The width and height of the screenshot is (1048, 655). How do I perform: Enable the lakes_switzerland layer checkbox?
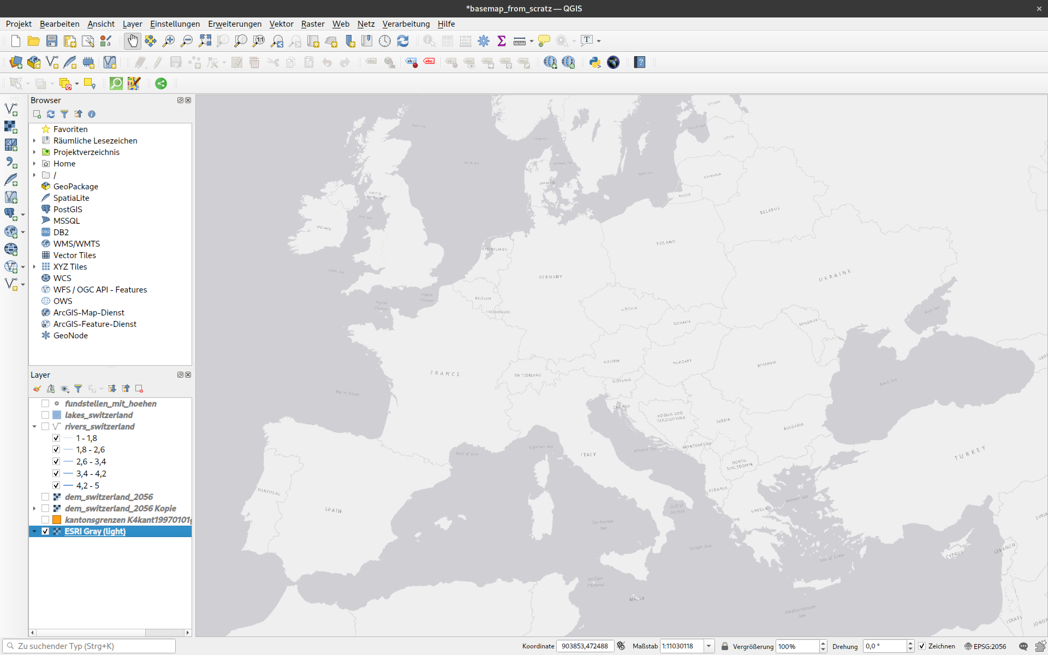click(x=45, y=415)
